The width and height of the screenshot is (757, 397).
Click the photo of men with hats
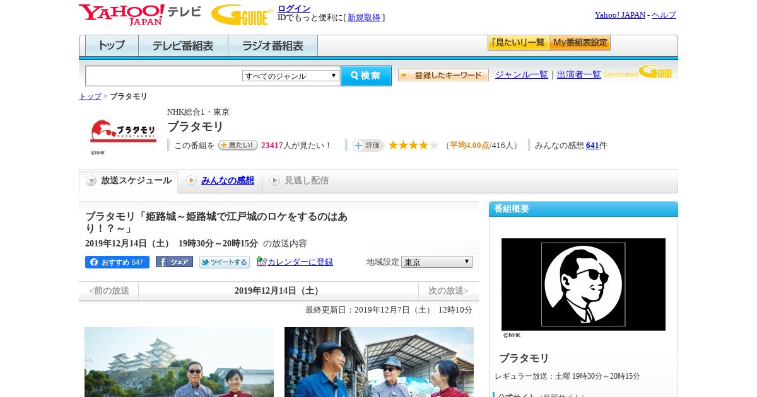[x=379, y=362]
